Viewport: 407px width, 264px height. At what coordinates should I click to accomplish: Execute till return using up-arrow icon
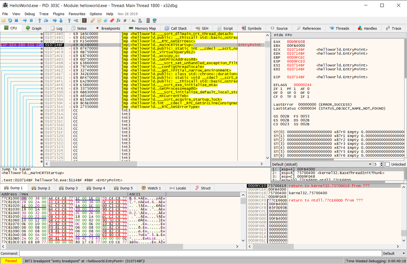point(70,20)
